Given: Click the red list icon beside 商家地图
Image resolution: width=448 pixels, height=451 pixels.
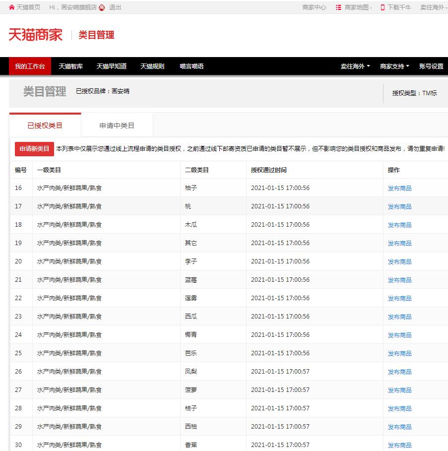Looking at the screenshot, I should tap(338, 7).
